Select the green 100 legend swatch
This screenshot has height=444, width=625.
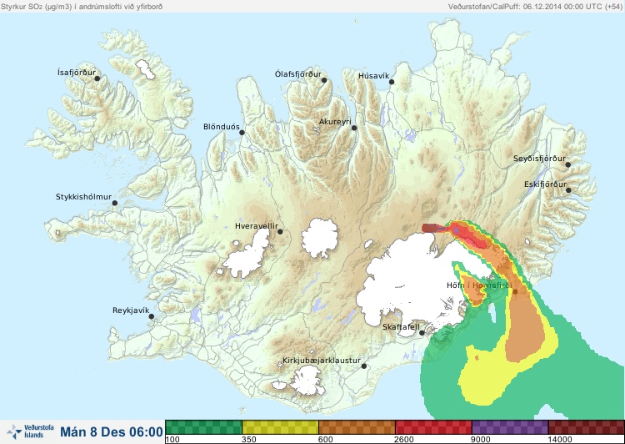(x=203, y=427)
